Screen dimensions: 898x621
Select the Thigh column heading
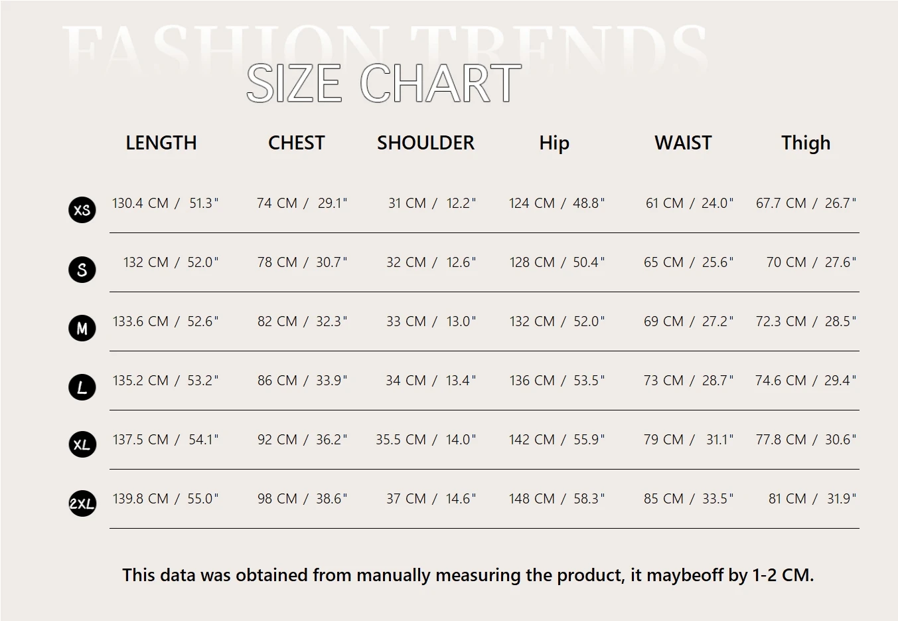pyautogui.click(x=806, y=143)
